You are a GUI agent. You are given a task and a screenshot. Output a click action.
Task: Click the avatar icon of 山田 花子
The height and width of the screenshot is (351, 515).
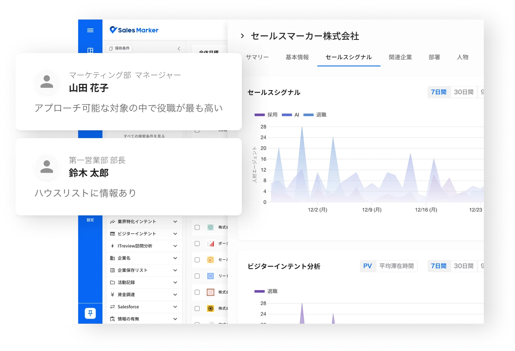pos(47,82)
